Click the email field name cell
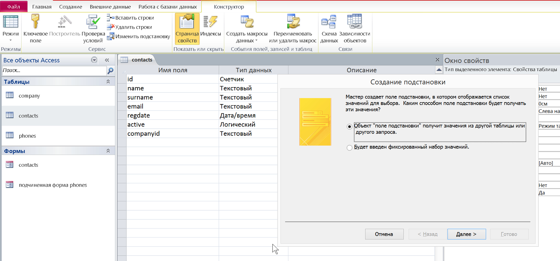 pos(173,106)
